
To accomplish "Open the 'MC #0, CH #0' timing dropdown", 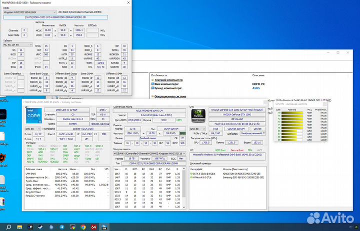I will [x=17, y=45].
